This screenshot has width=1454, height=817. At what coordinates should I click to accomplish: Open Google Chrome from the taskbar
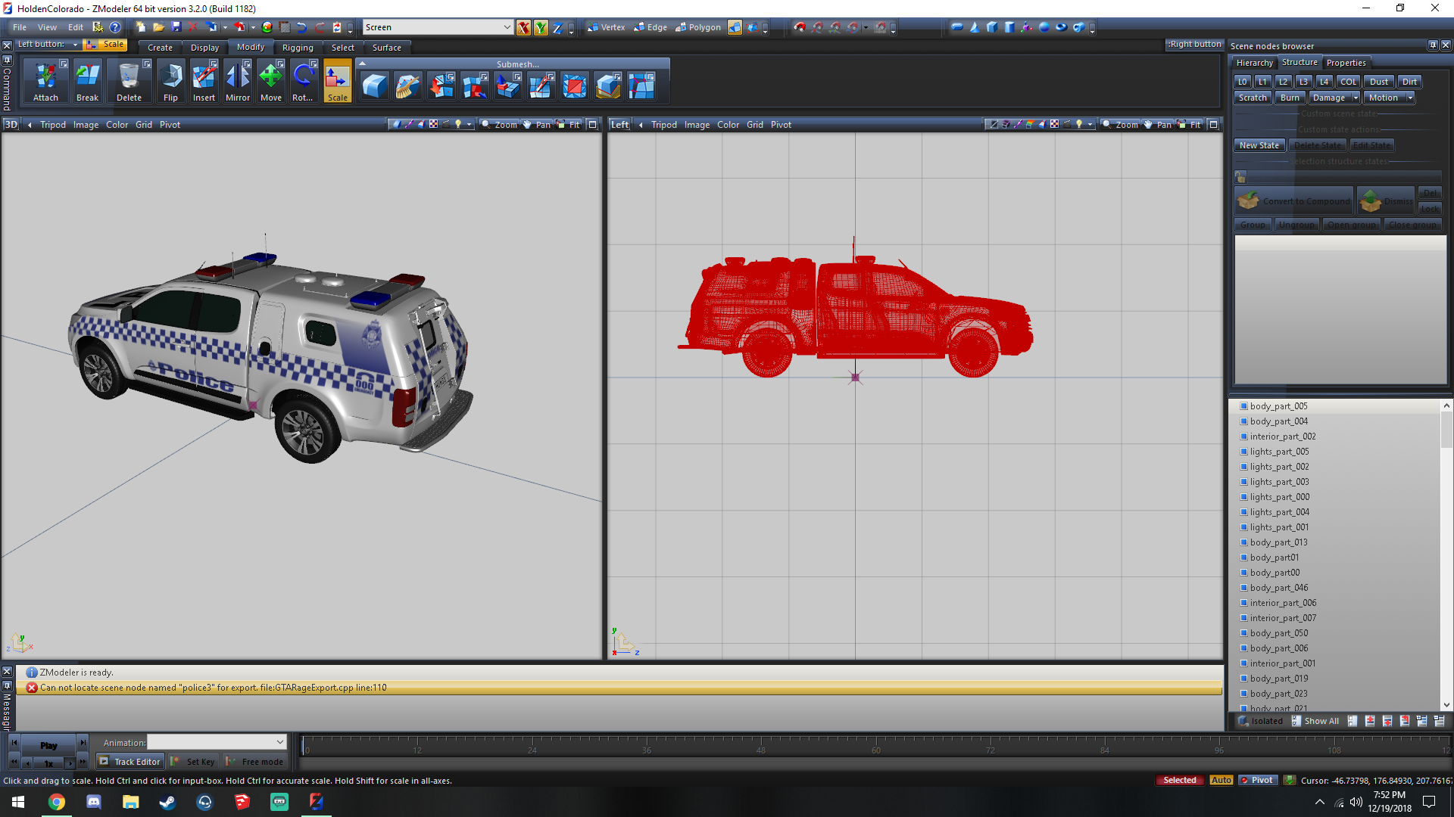(57, 802)
